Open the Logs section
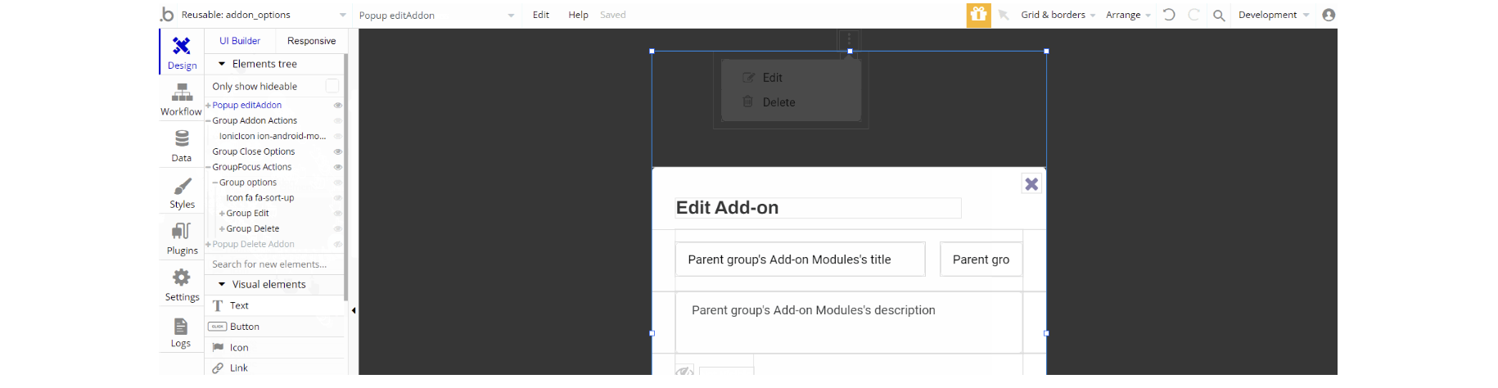This screenshot has width=1498, height=388. (181, 331)
